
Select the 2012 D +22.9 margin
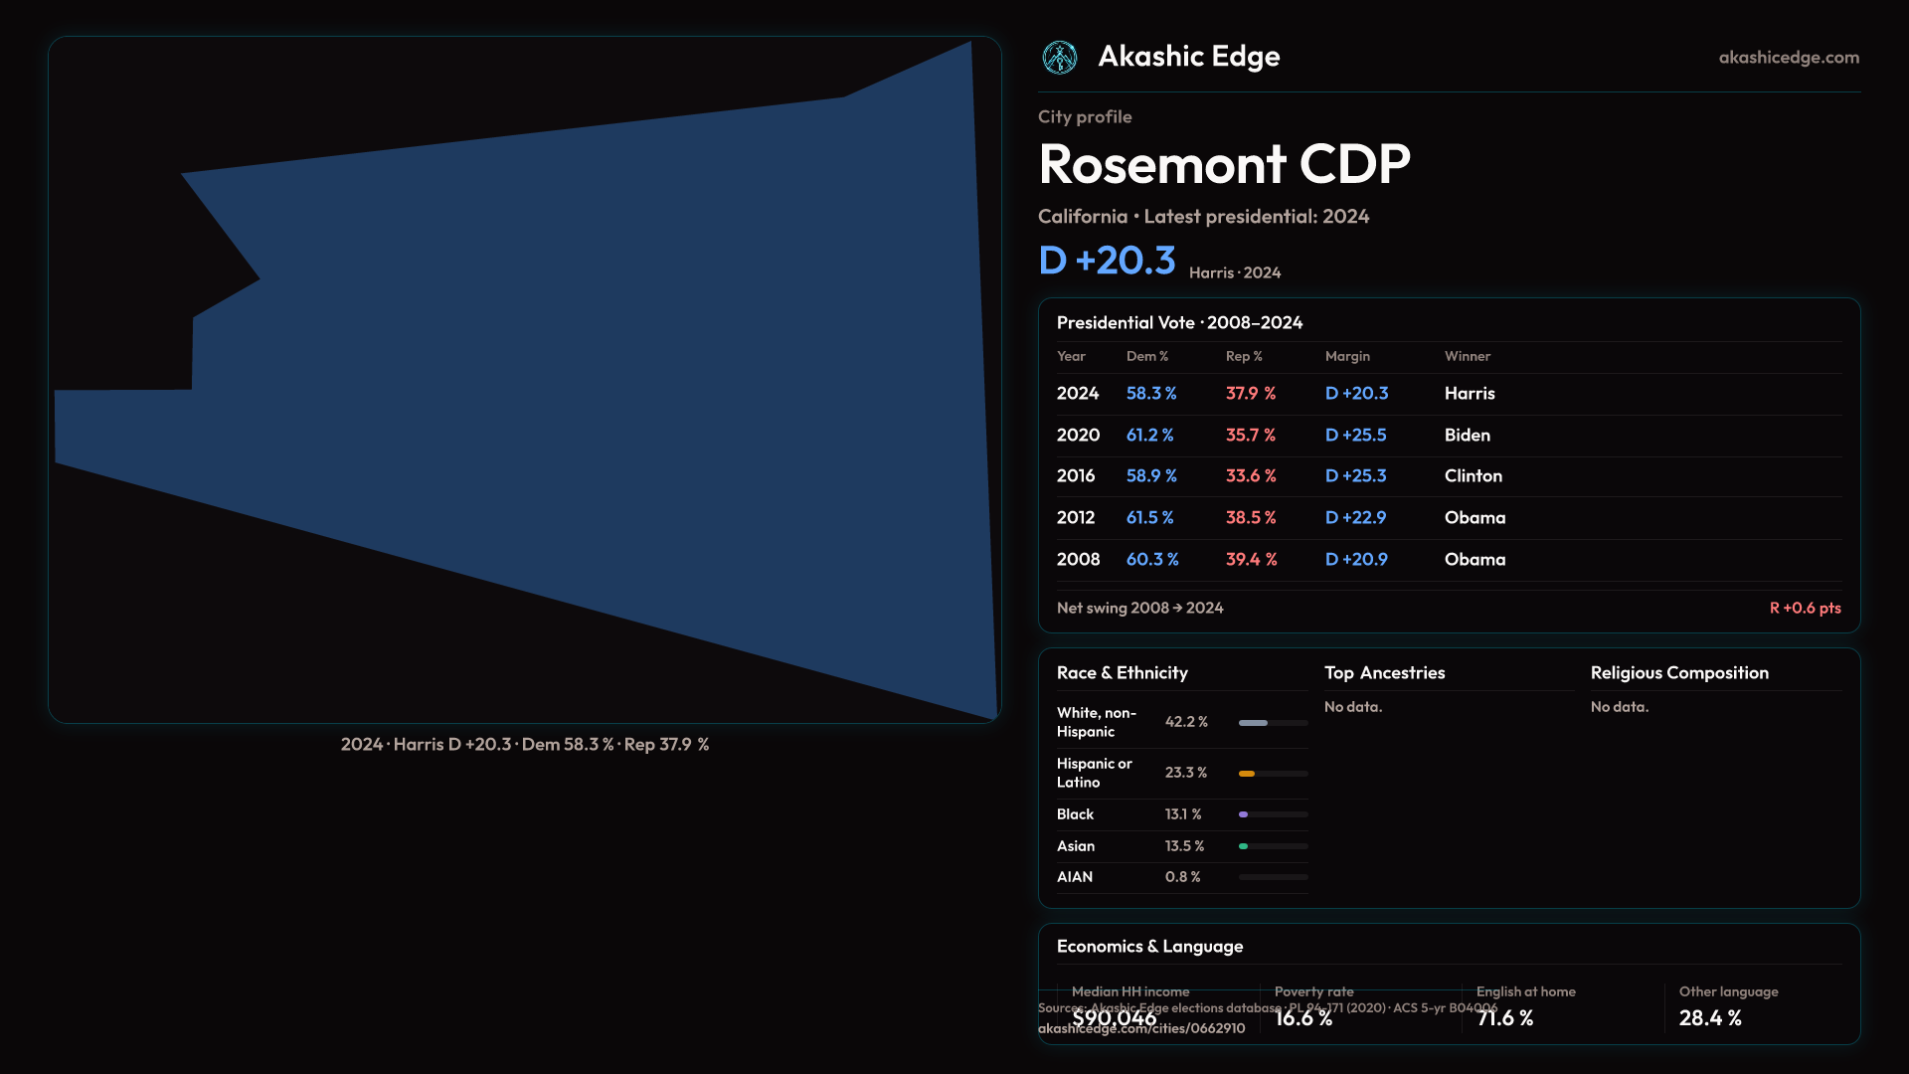click(1355, 518)
